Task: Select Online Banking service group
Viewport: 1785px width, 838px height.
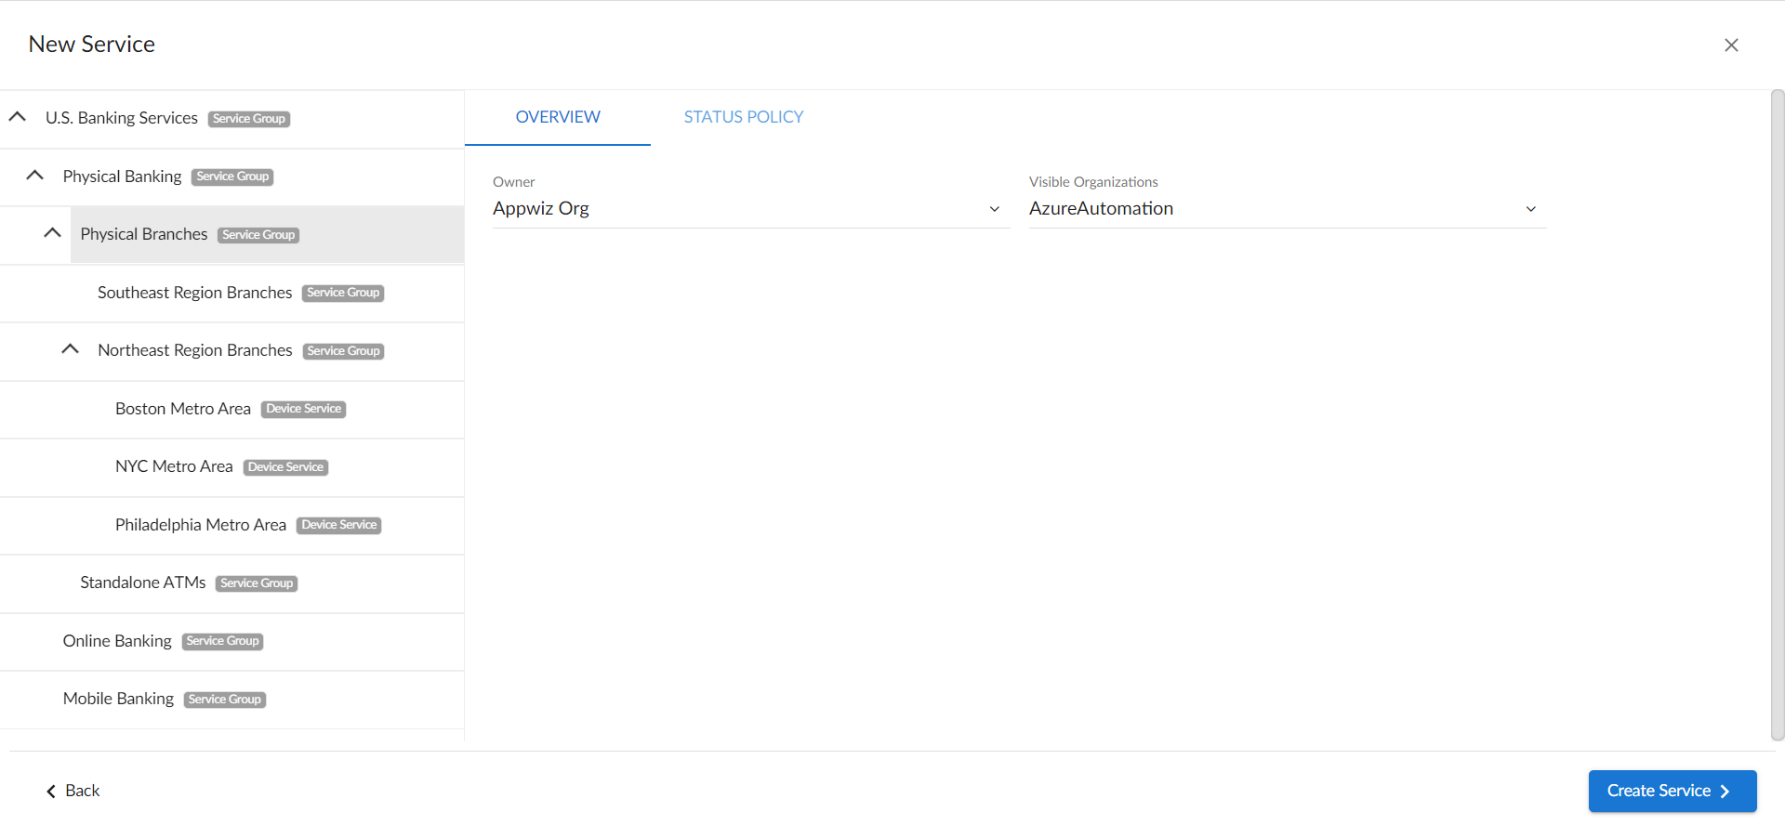Action: (117, 641)
